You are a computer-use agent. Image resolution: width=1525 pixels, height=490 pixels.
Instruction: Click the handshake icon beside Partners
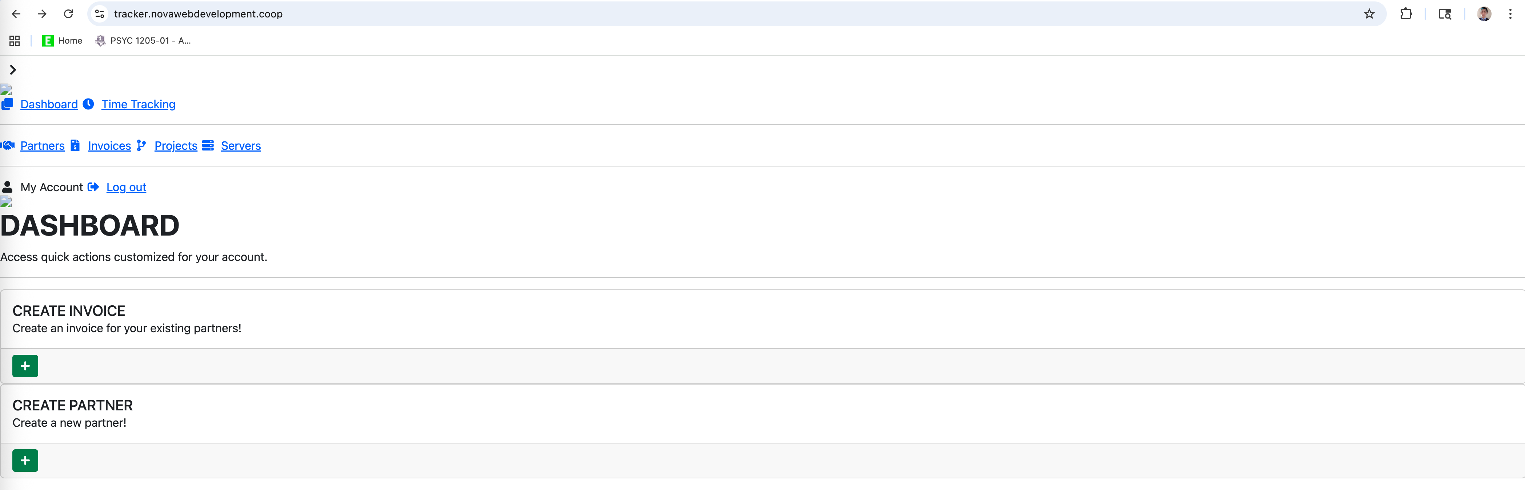(x=8, y=145)
